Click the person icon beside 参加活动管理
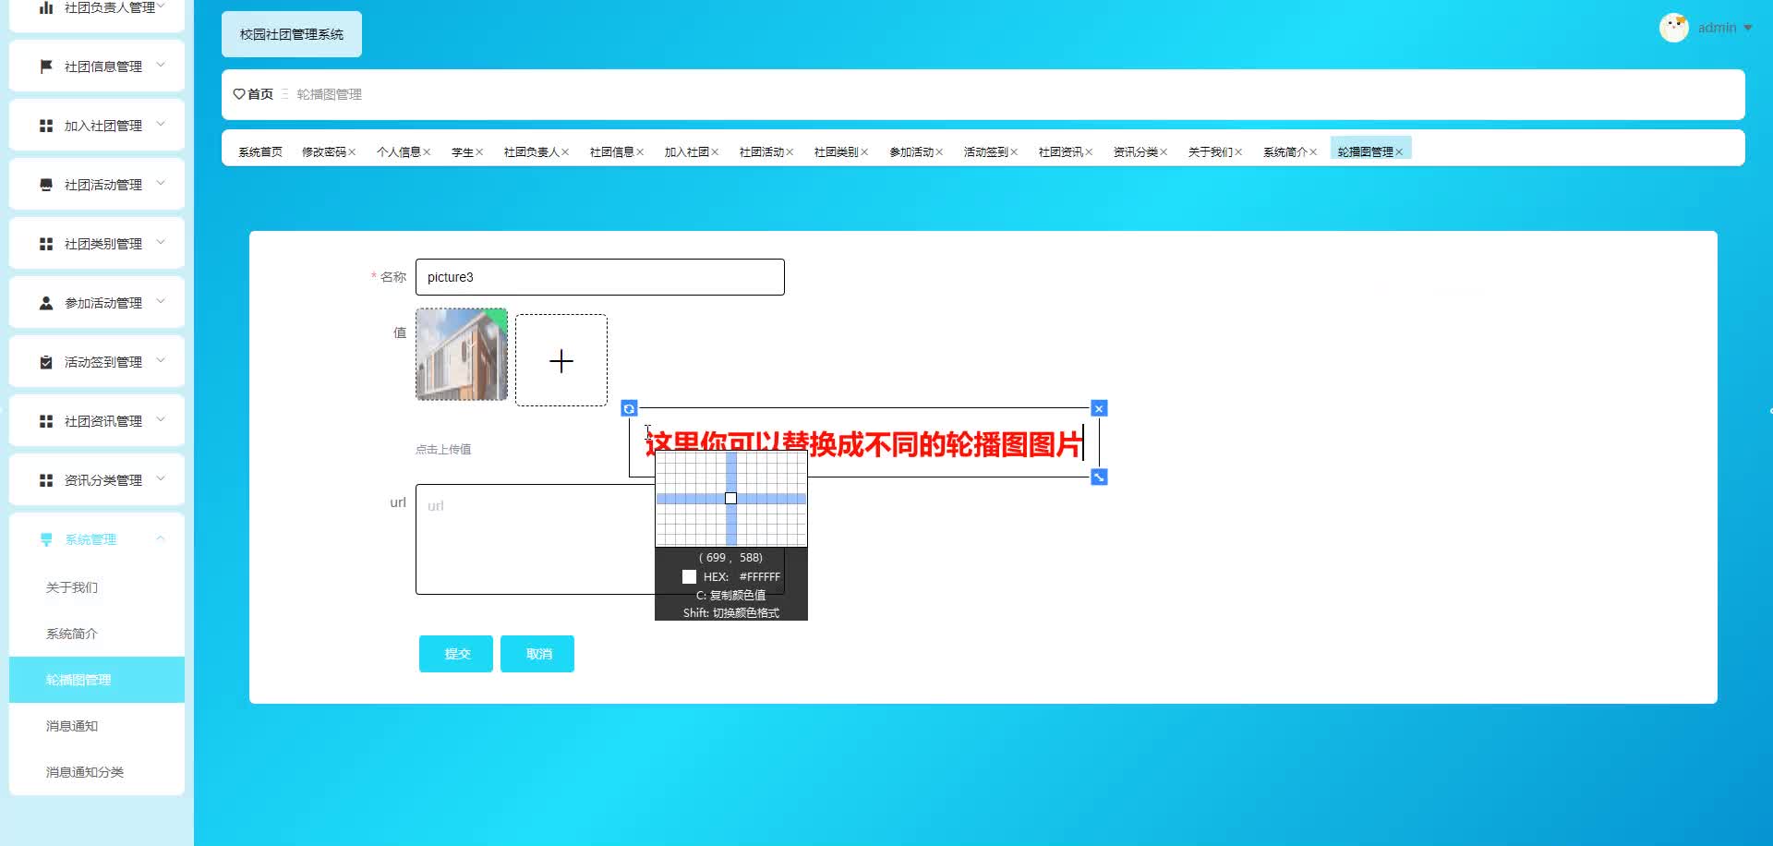 [x=46, y=303]
